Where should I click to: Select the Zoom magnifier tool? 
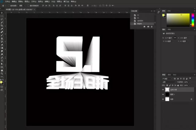point(2,74)
